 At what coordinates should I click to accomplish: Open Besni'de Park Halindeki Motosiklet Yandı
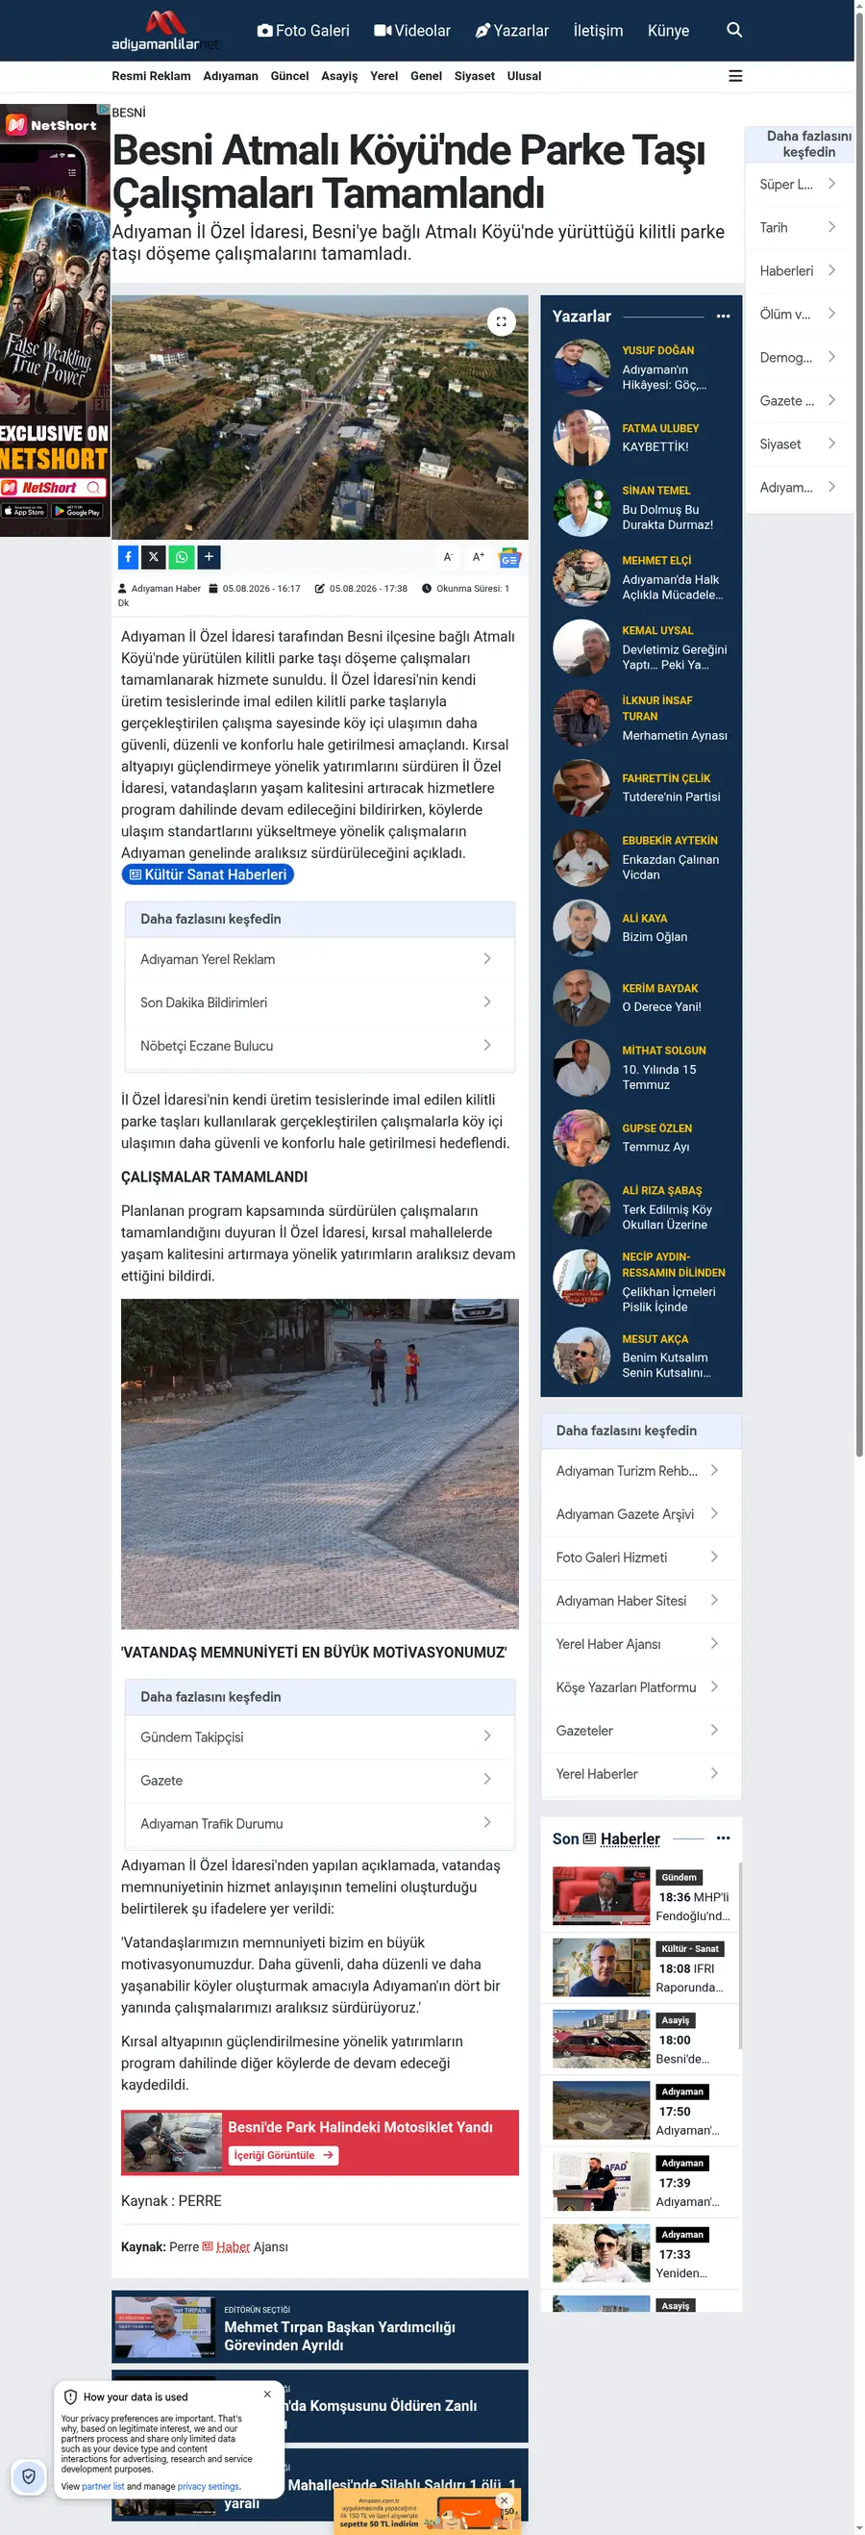(359, 2126)
